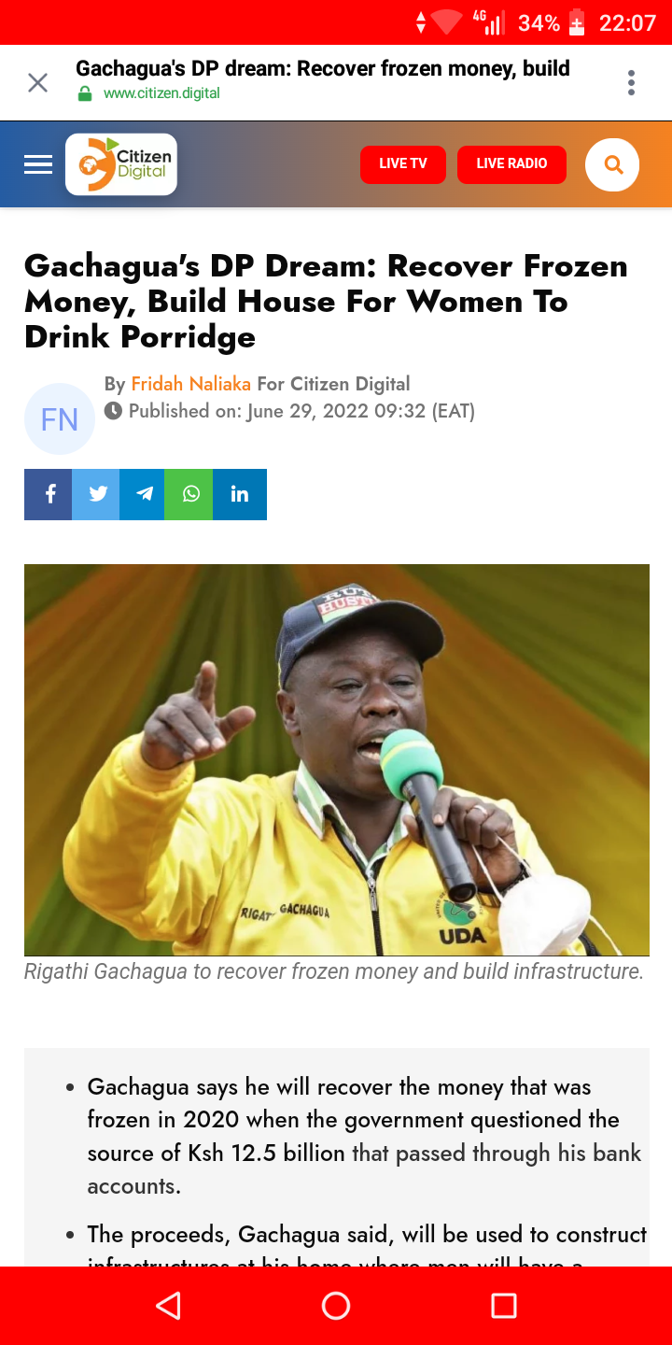The image size is (672, 1345).
Task: Share article via Telegram
Action: (x=143, y=494)
